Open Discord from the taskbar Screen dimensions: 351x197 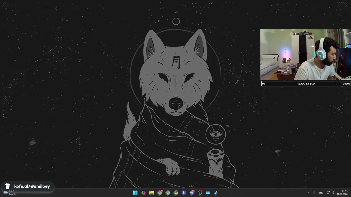point(192,193)
